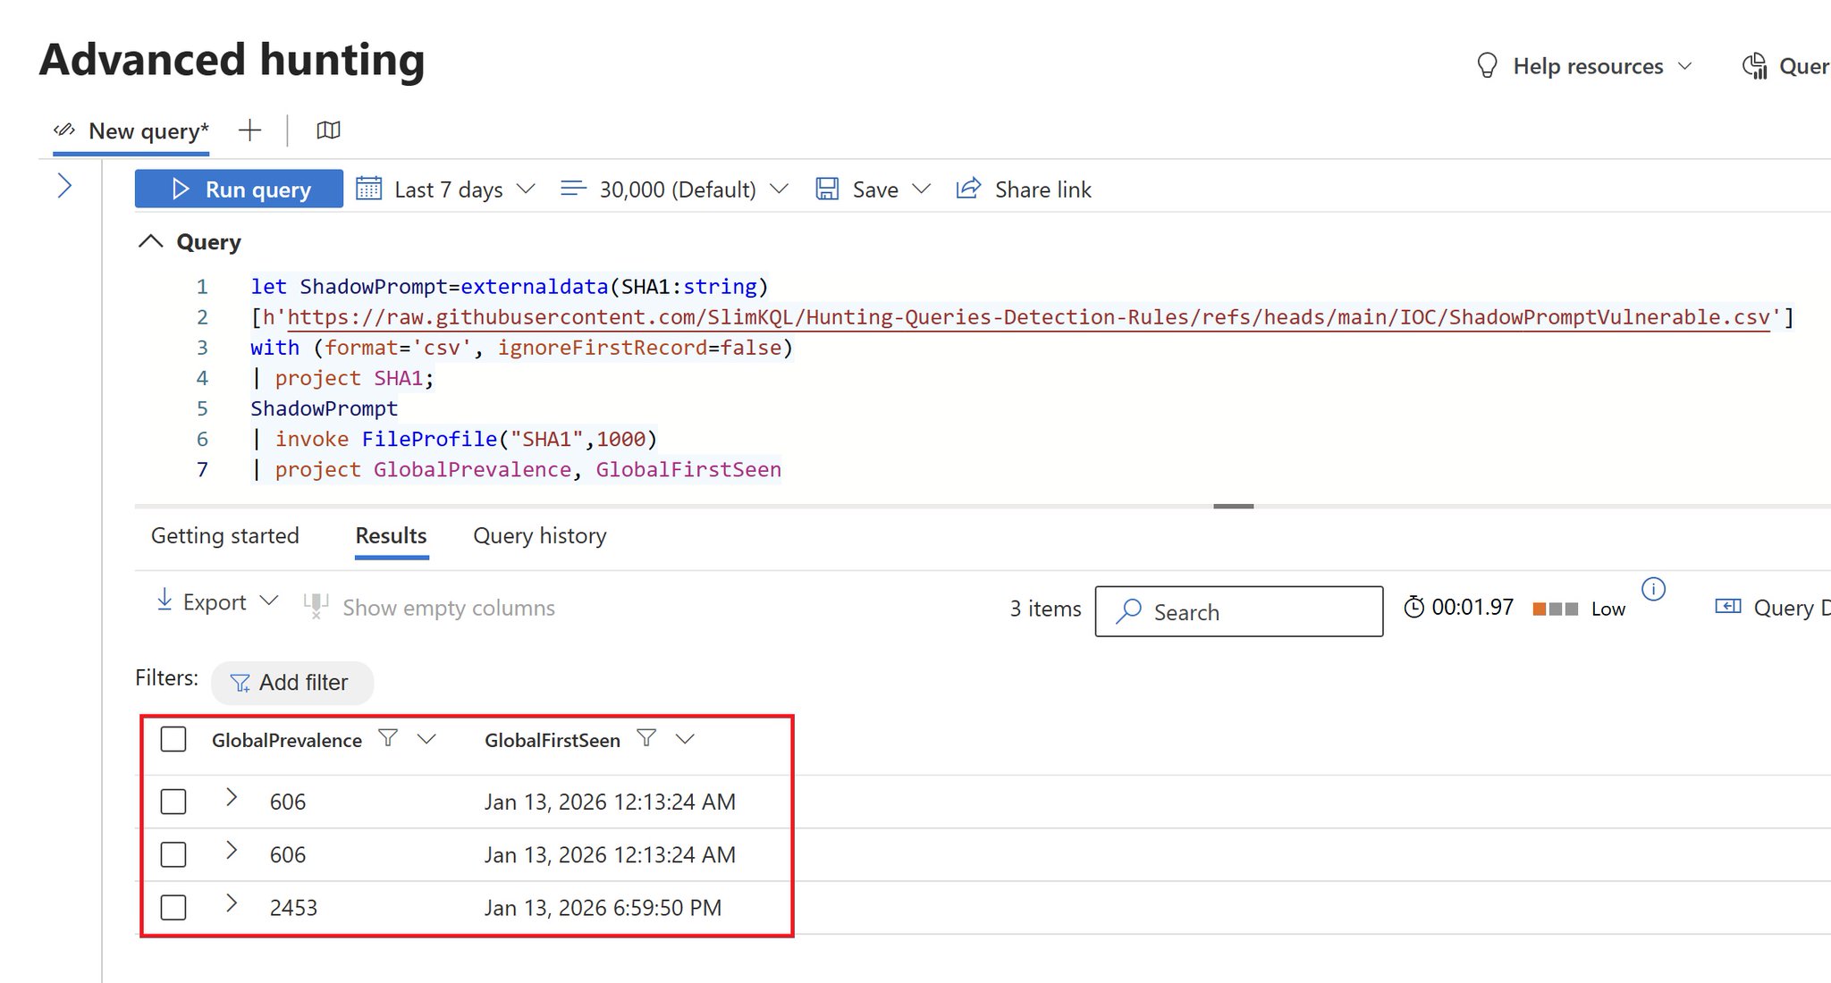This screenshot has height=983, width=1831.
Task: Click the Help resources lightbulb icon
Action: [1487, 65]
